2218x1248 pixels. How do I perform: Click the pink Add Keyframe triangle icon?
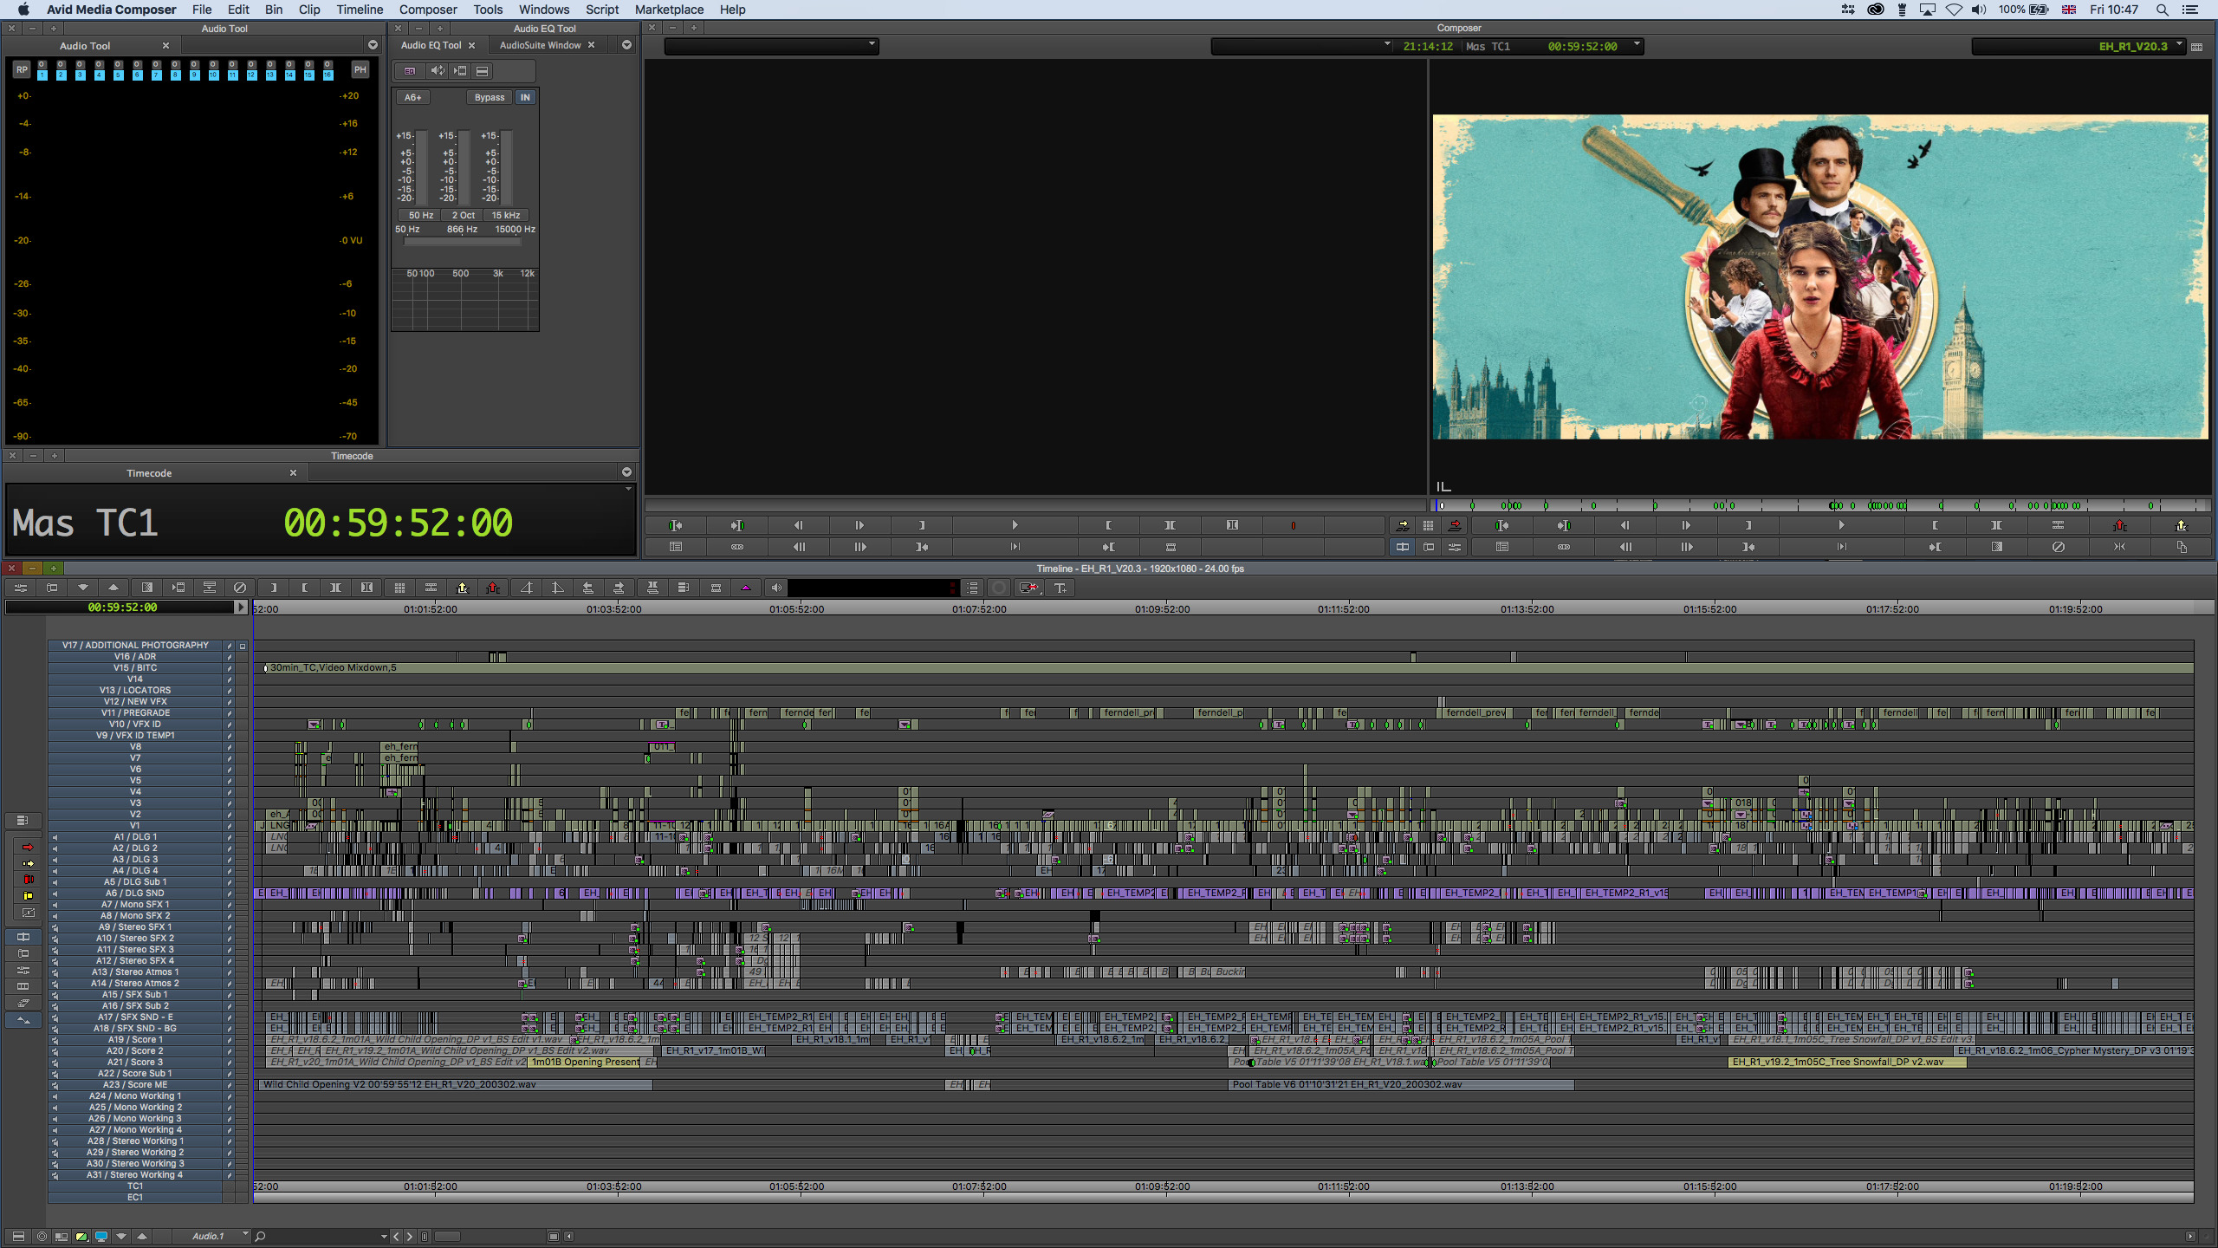(746, 588)
